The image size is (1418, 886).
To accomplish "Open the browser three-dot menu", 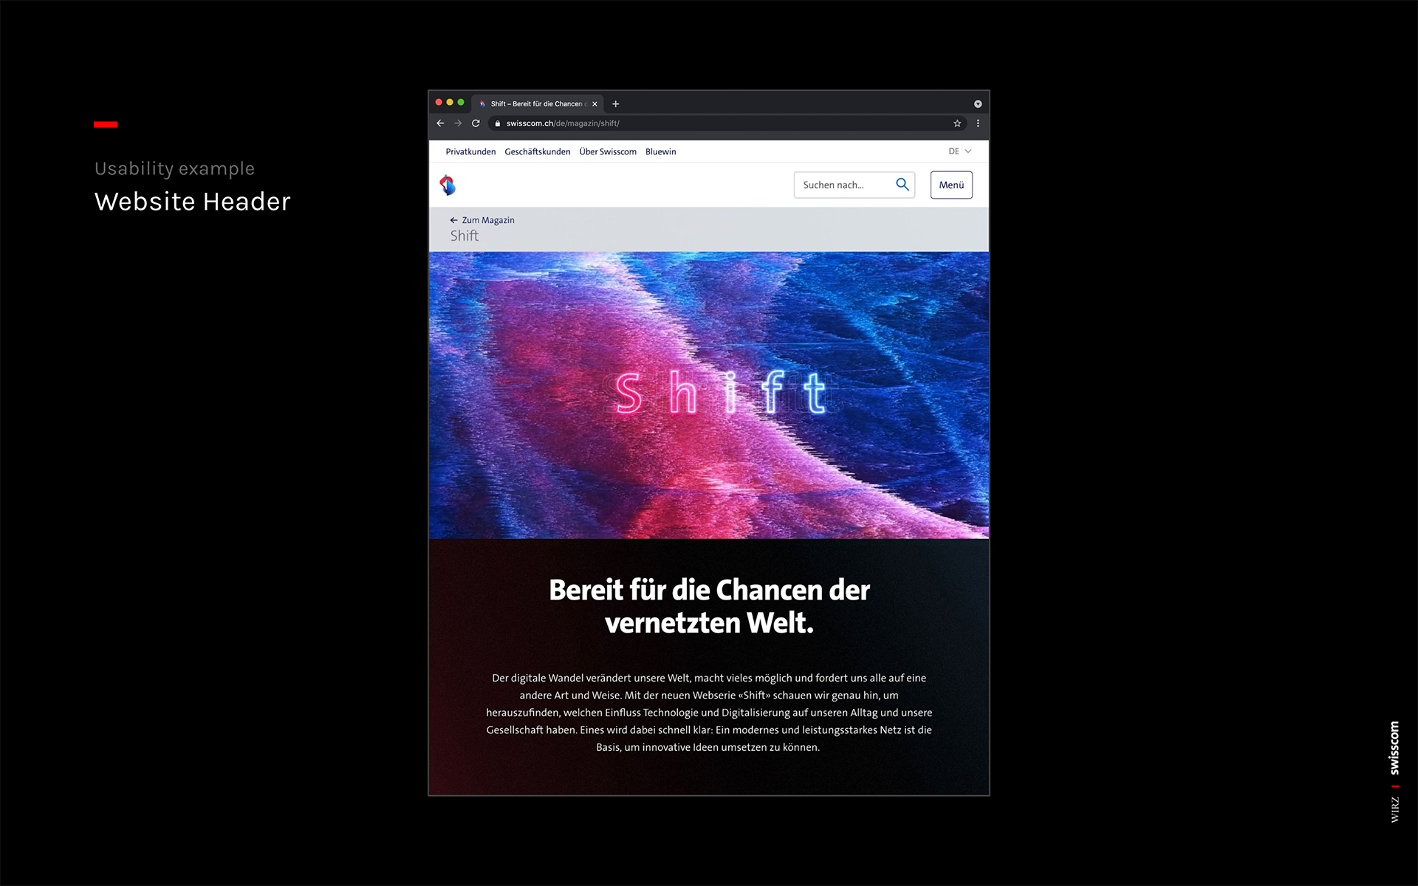I will coord(978,123).
